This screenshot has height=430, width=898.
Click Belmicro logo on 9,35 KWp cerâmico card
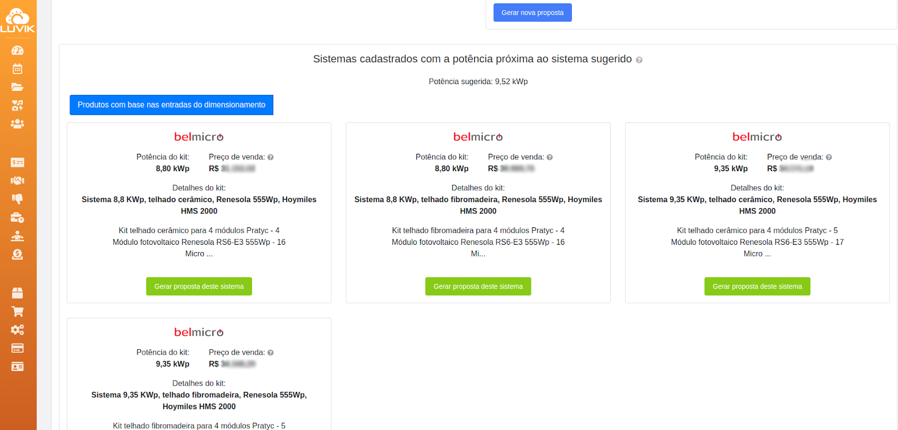pos(757,137)
